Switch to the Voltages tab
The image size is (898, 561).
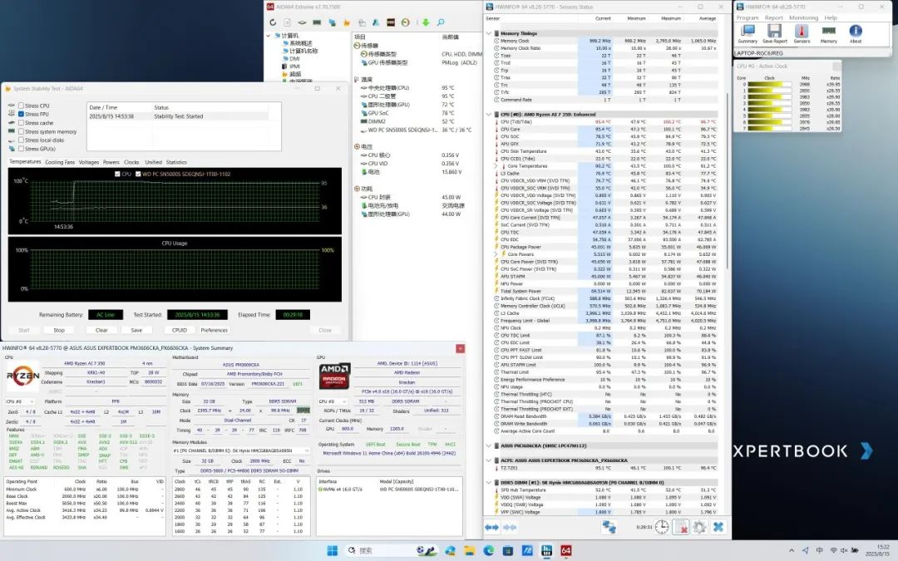(x=89, y=163)
